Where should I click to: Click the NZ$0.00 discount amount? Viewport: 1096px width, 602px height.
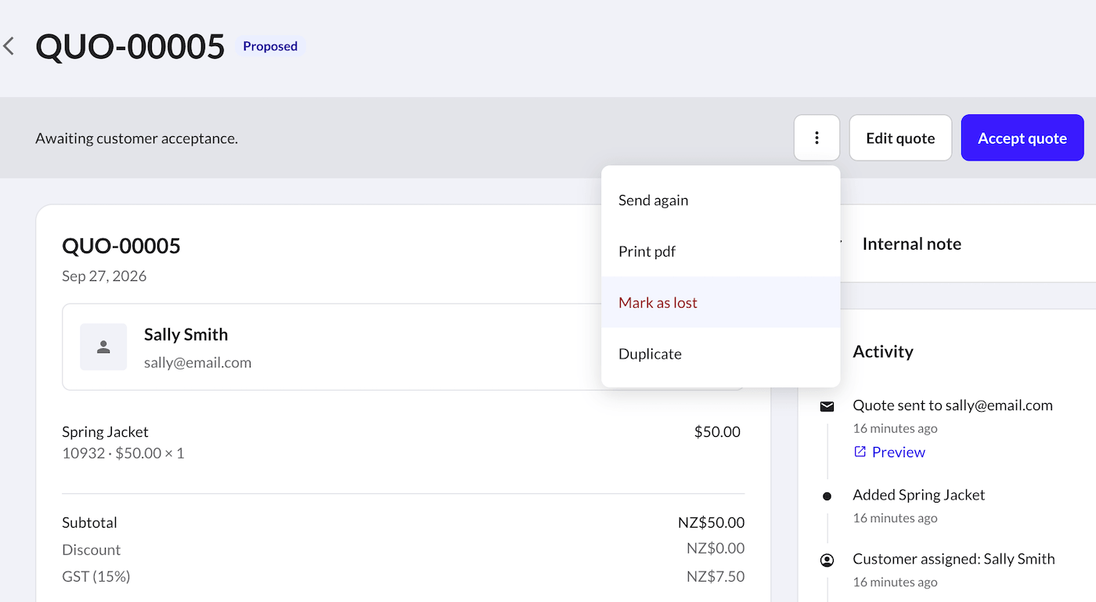(716, 548)
